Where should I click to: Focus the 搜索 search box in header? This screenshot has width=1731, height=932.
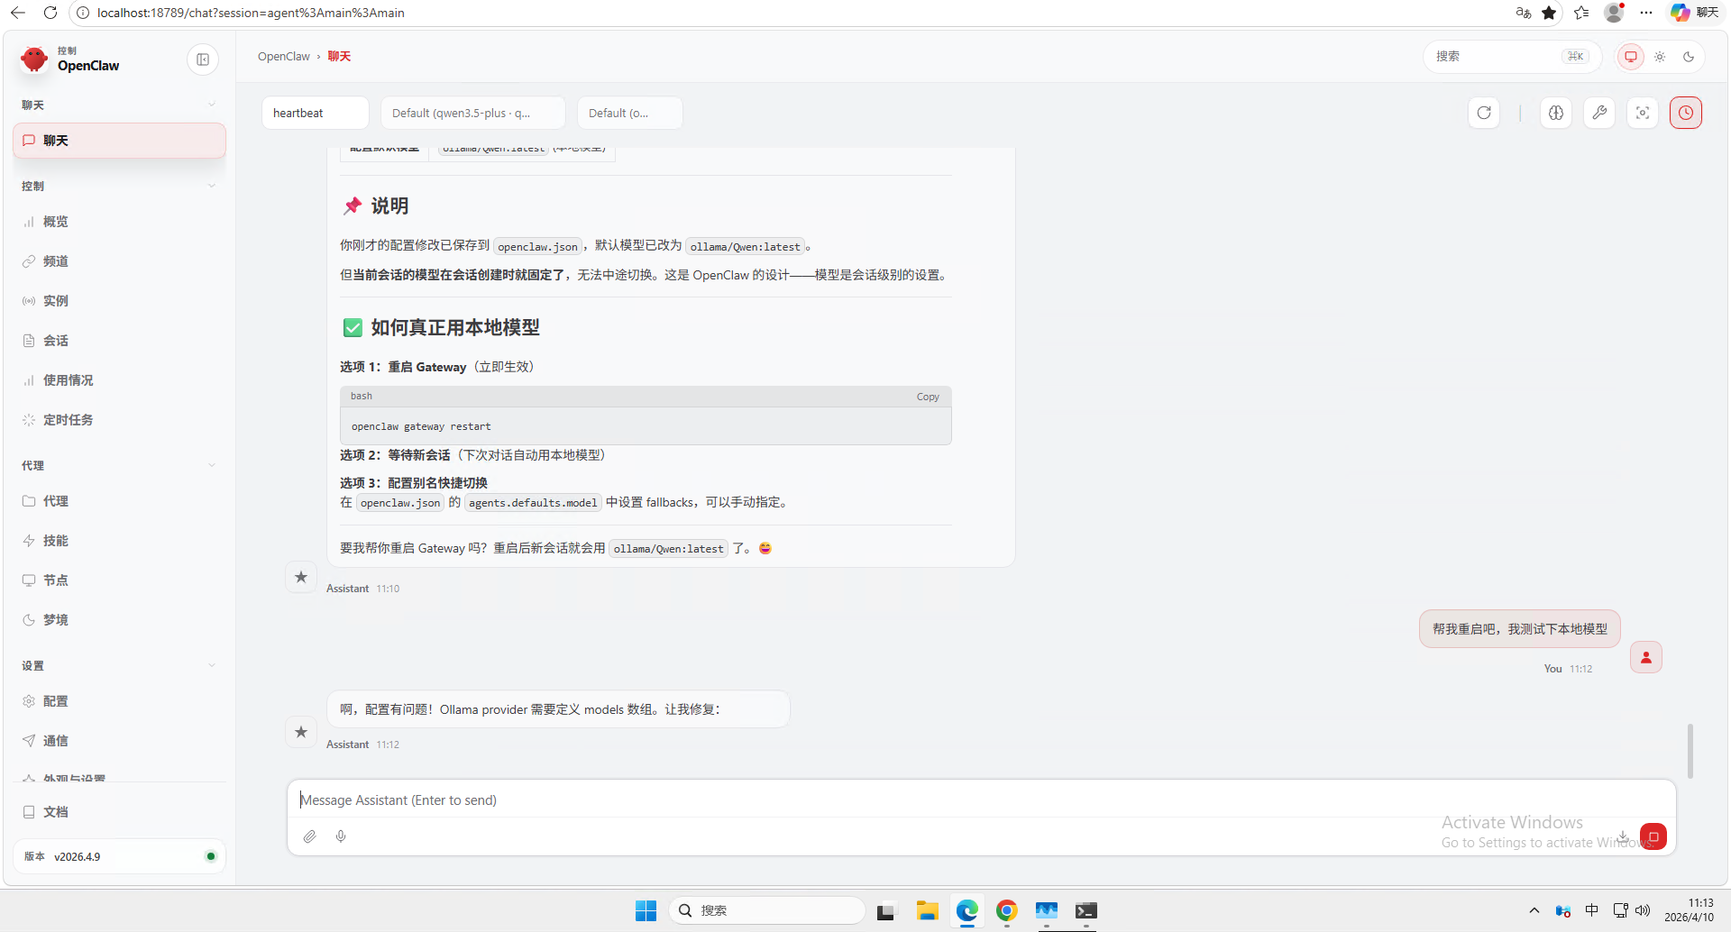pyautogui.click(x=1512, y=56)
